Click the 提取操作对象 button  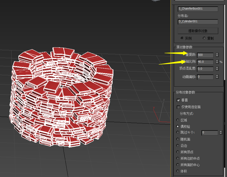198,31
